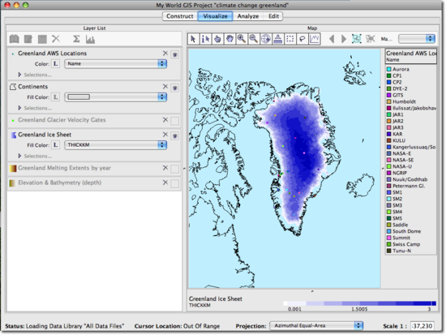Select the lasso selection tool
This screenshot has height=335, width=446.
(302, 39)
